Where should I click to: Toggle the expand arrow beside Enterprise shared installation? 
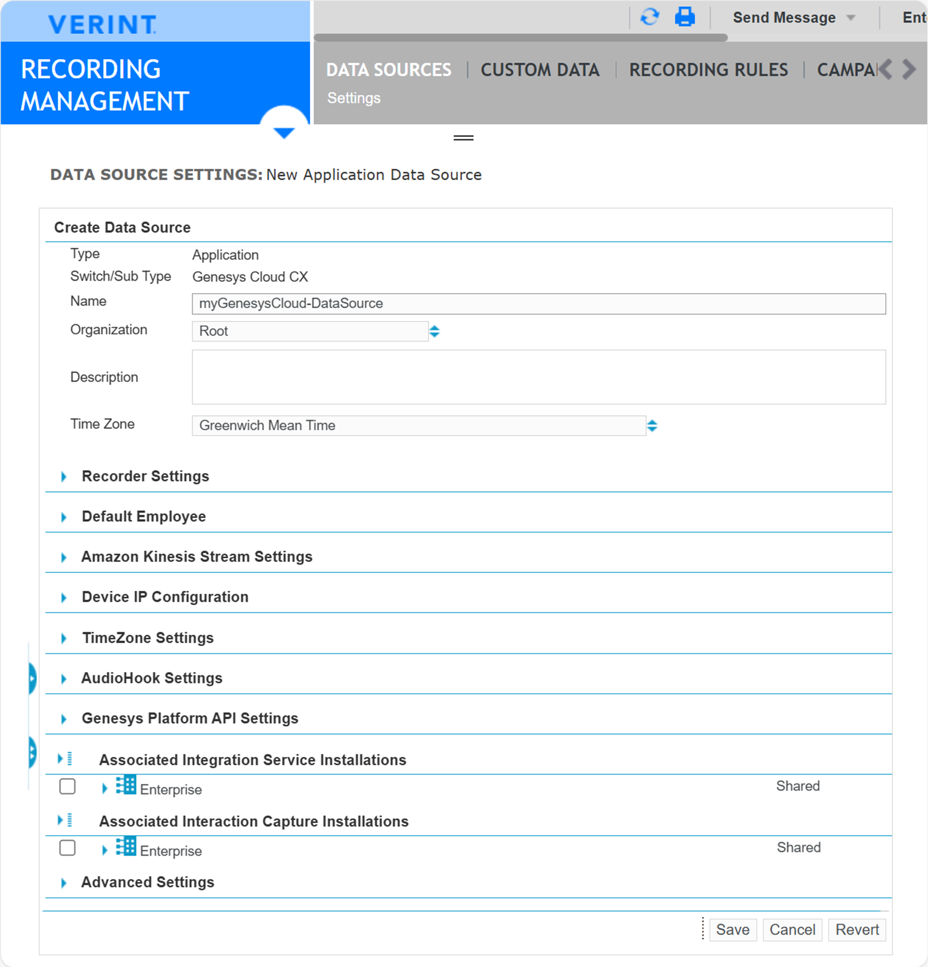point(105,787)
